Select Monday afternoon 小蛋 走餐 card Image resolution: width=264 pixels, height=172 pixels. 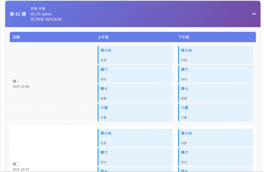pyautogui.click(x=216, y=112)
